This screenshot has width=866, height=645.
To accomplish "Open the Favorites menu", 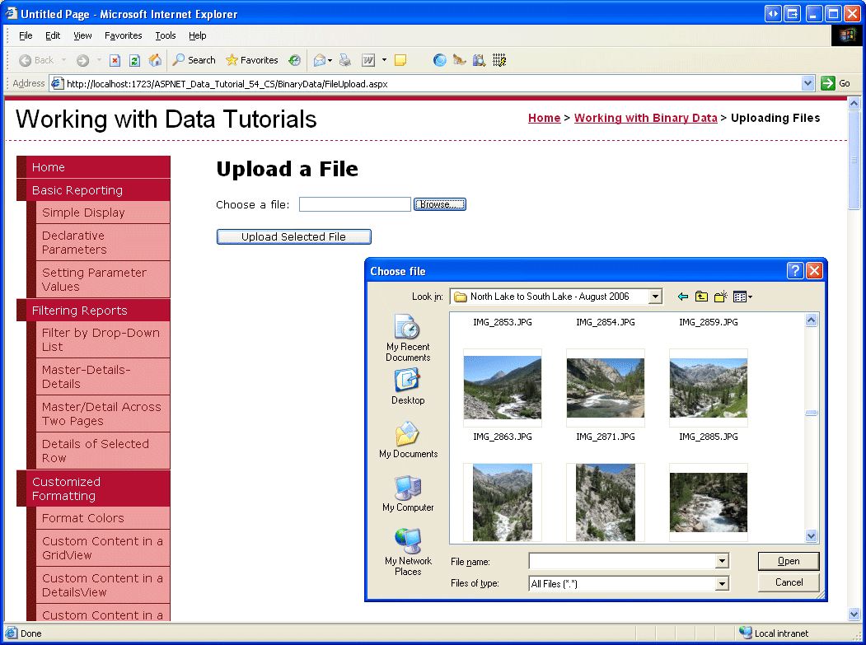I will (x=123, y=36).
